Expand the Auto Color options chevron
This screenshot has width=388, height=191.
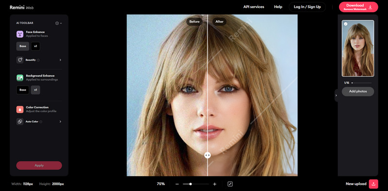60,122
